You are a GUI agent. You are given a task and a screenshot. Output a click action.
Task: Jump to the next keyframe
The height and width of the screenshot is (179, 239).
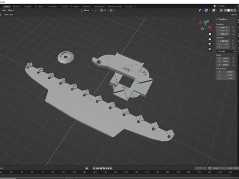[108, 168]
